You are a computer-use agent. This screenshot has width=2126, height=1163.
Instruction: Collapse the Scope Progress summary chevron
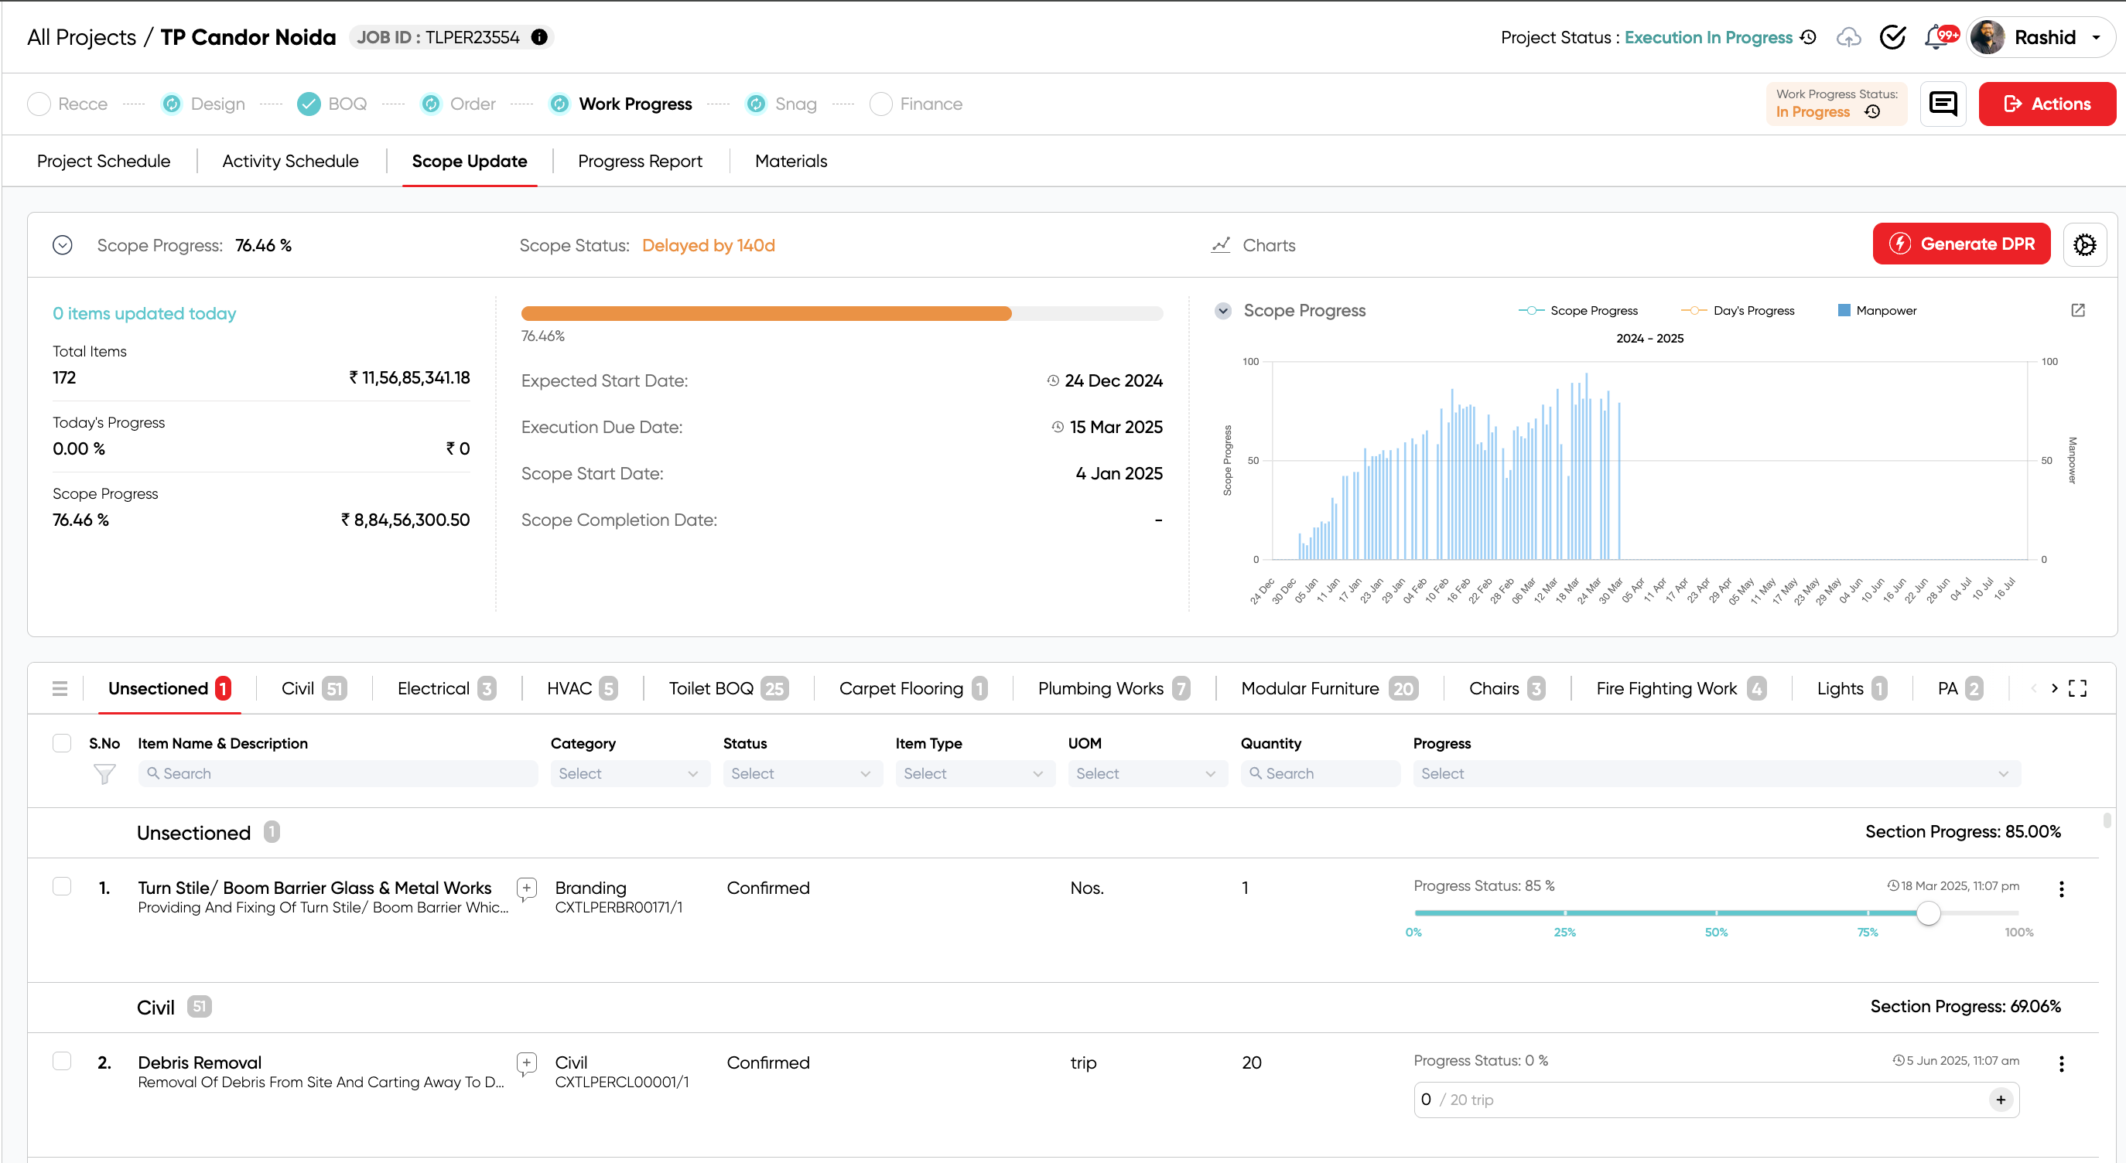pos(62,244)
